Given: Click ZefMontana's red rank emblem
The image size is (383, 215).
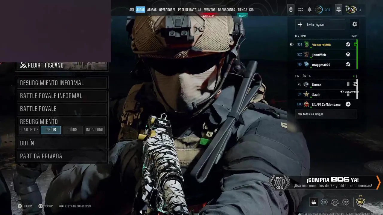Looking at the screenshot, I should 306,104.
